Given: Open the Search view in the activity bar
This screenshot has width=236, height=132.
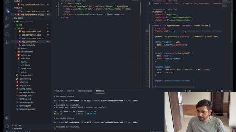Looking at the screenshot, I should pyautogui.click(x=7, y=2).
